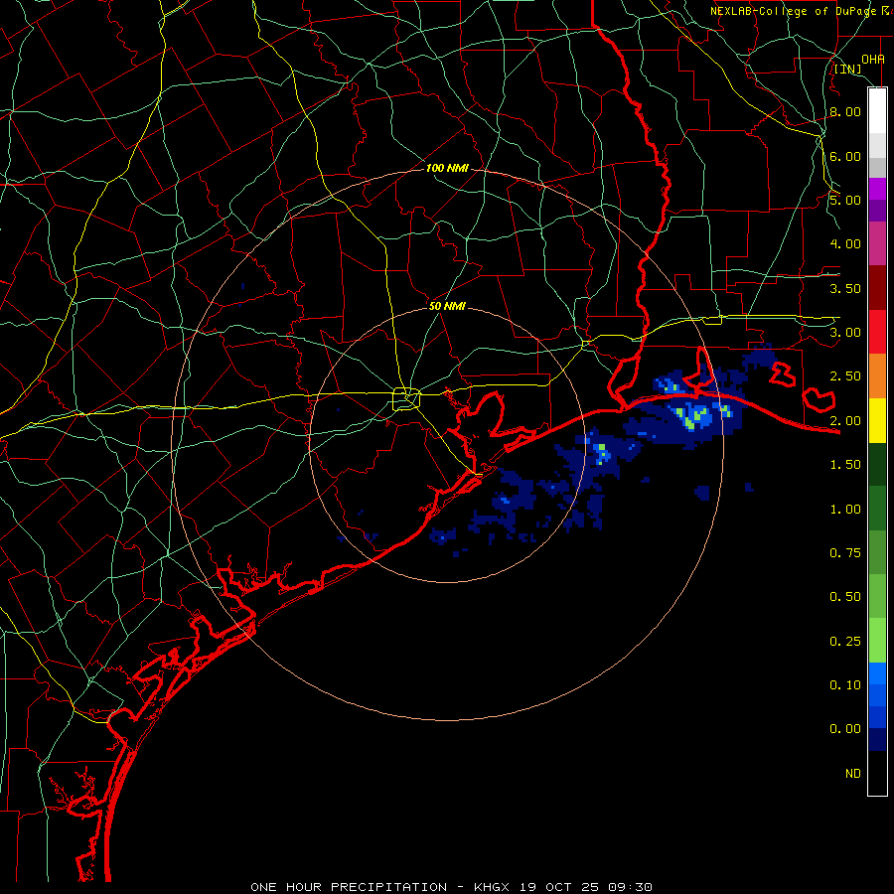Viewport: 894px width, 894px height.
Task: Pick the orange legend color swatch
Action: point(877,375)
